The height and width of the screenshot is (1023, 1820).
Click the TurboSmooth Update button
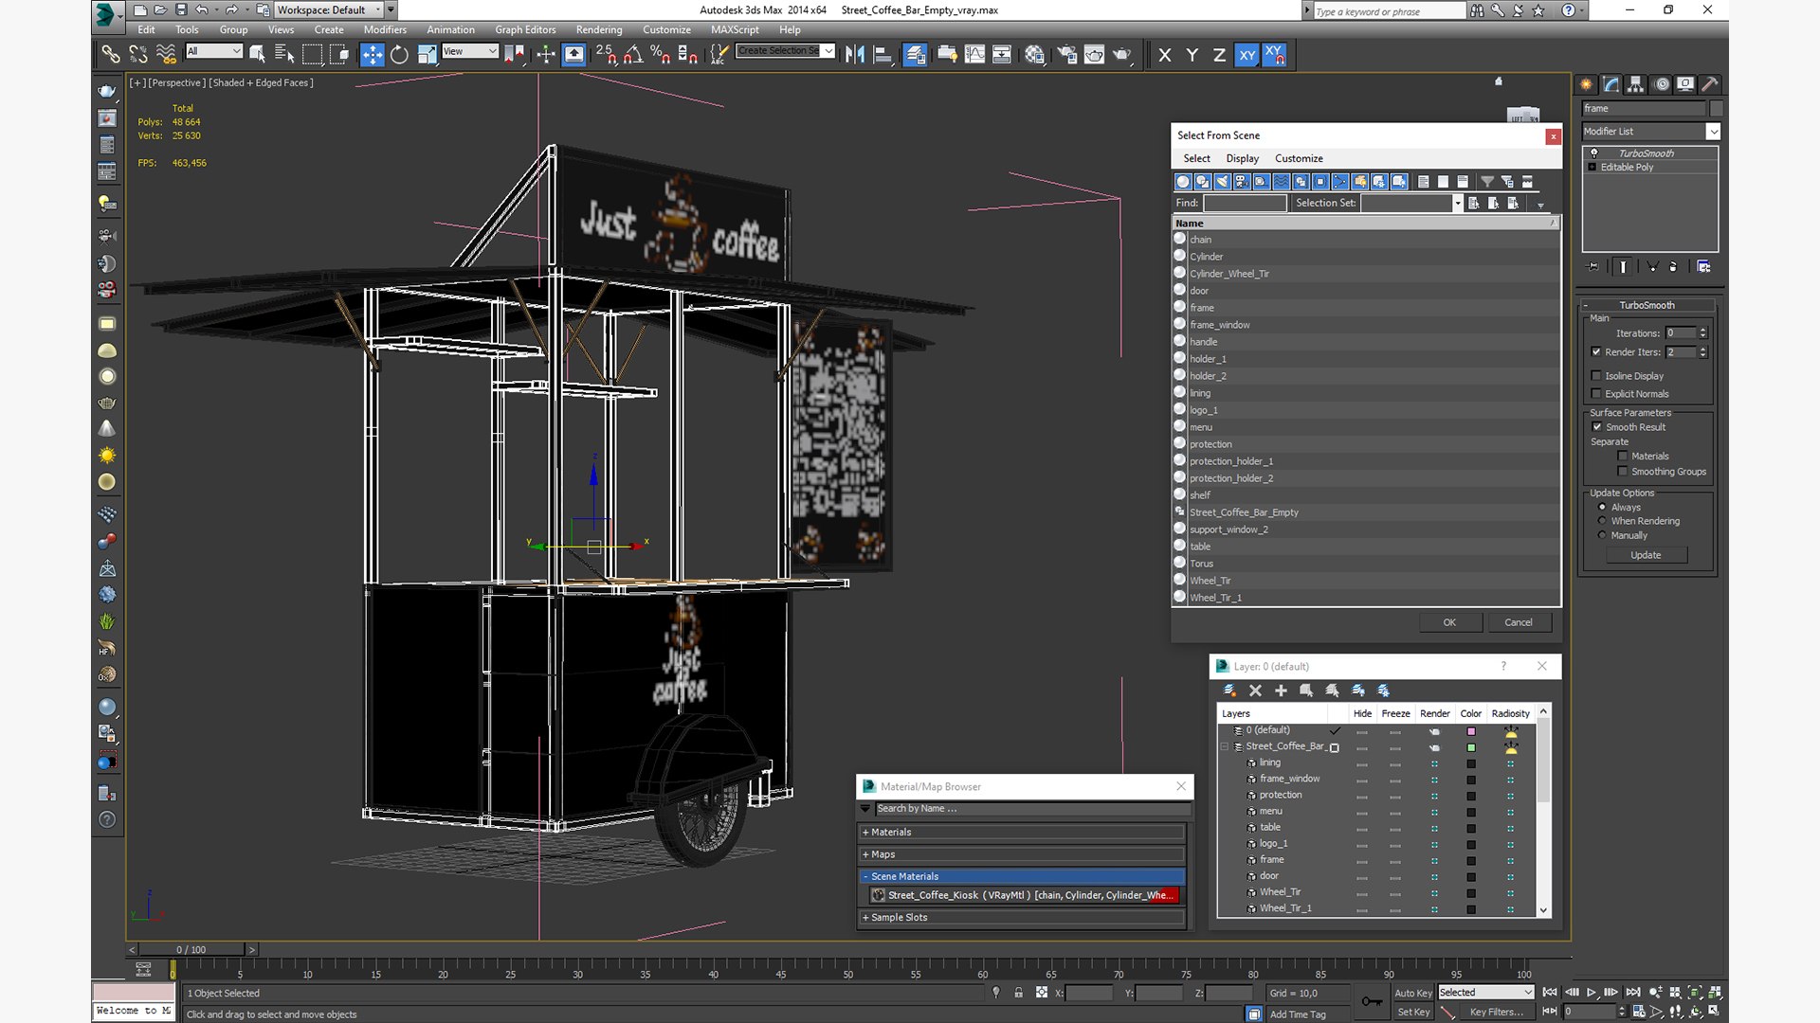1646,556
